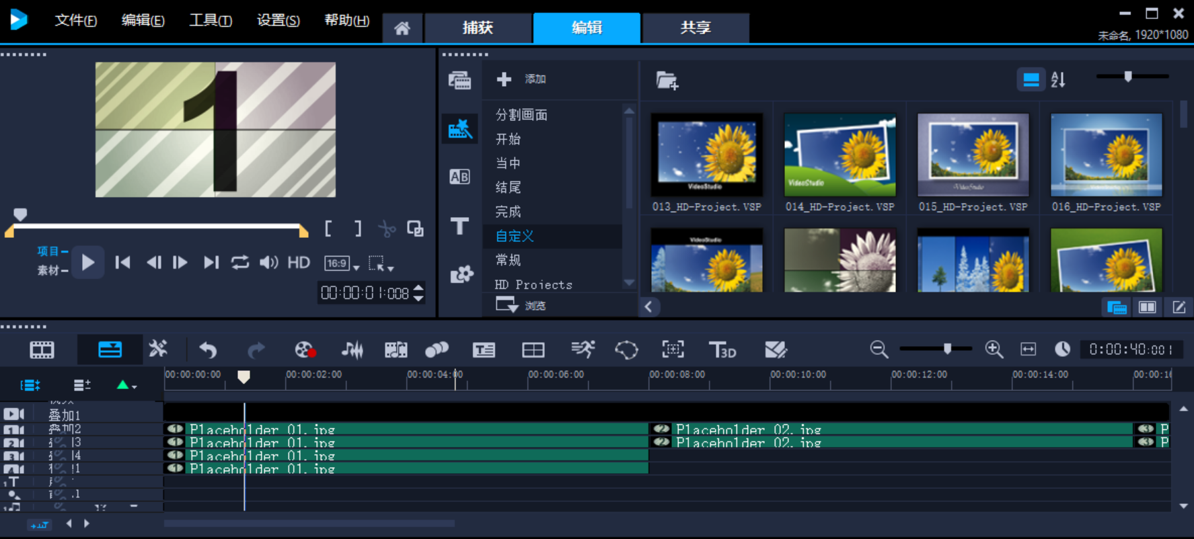Click the category list scroll-up arrow
Screen dimensions: 1194x539
pos(630,111)
